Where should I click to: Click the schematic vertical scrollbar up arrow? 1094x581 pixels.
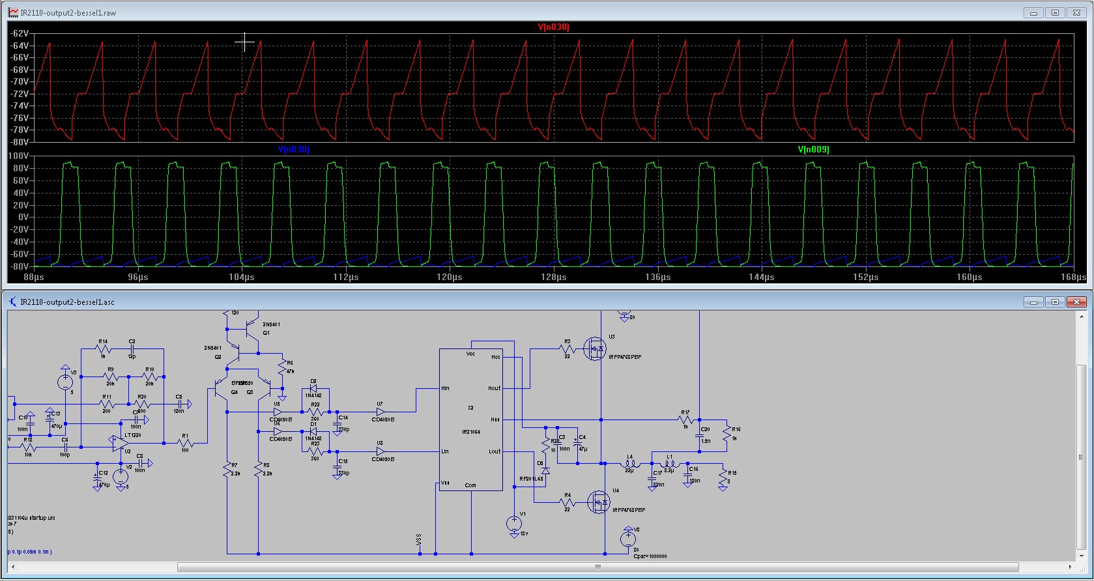pos(1081,316)
